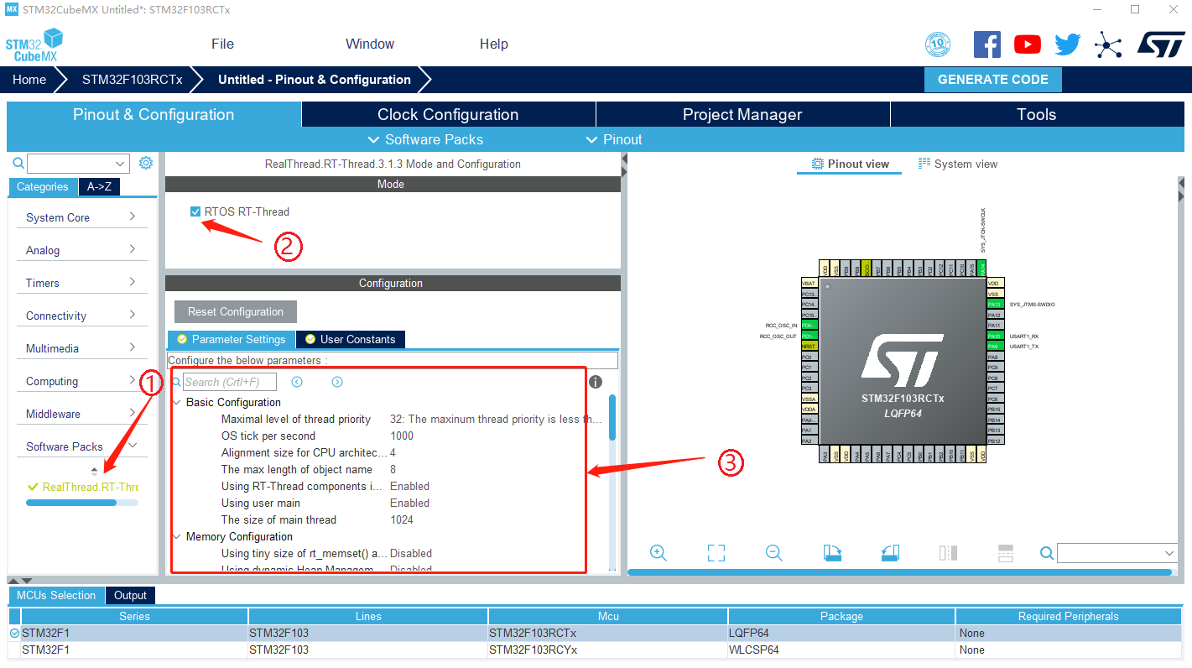Zoom out of the chip pinout view
The image size is (1192, 668).
(x=773, y=553)
